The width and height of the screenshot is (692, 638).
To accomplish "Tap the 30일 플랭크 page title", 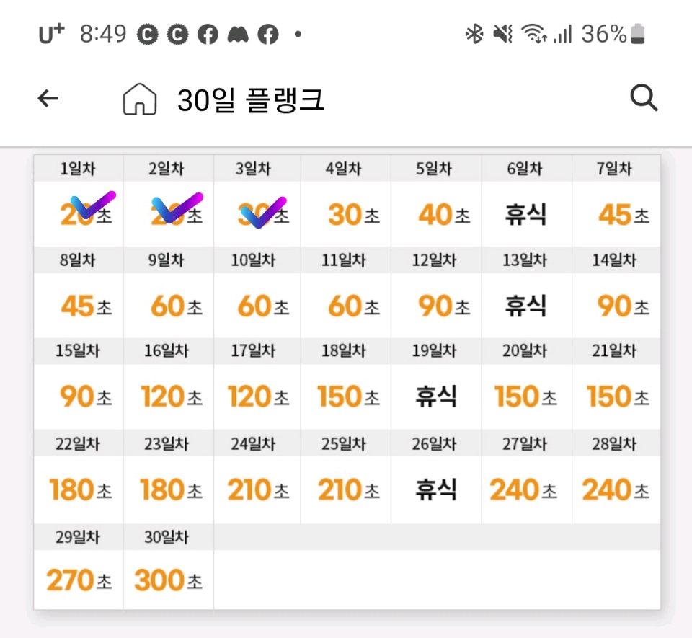I will pyautogui.click(x=251, y=99).
